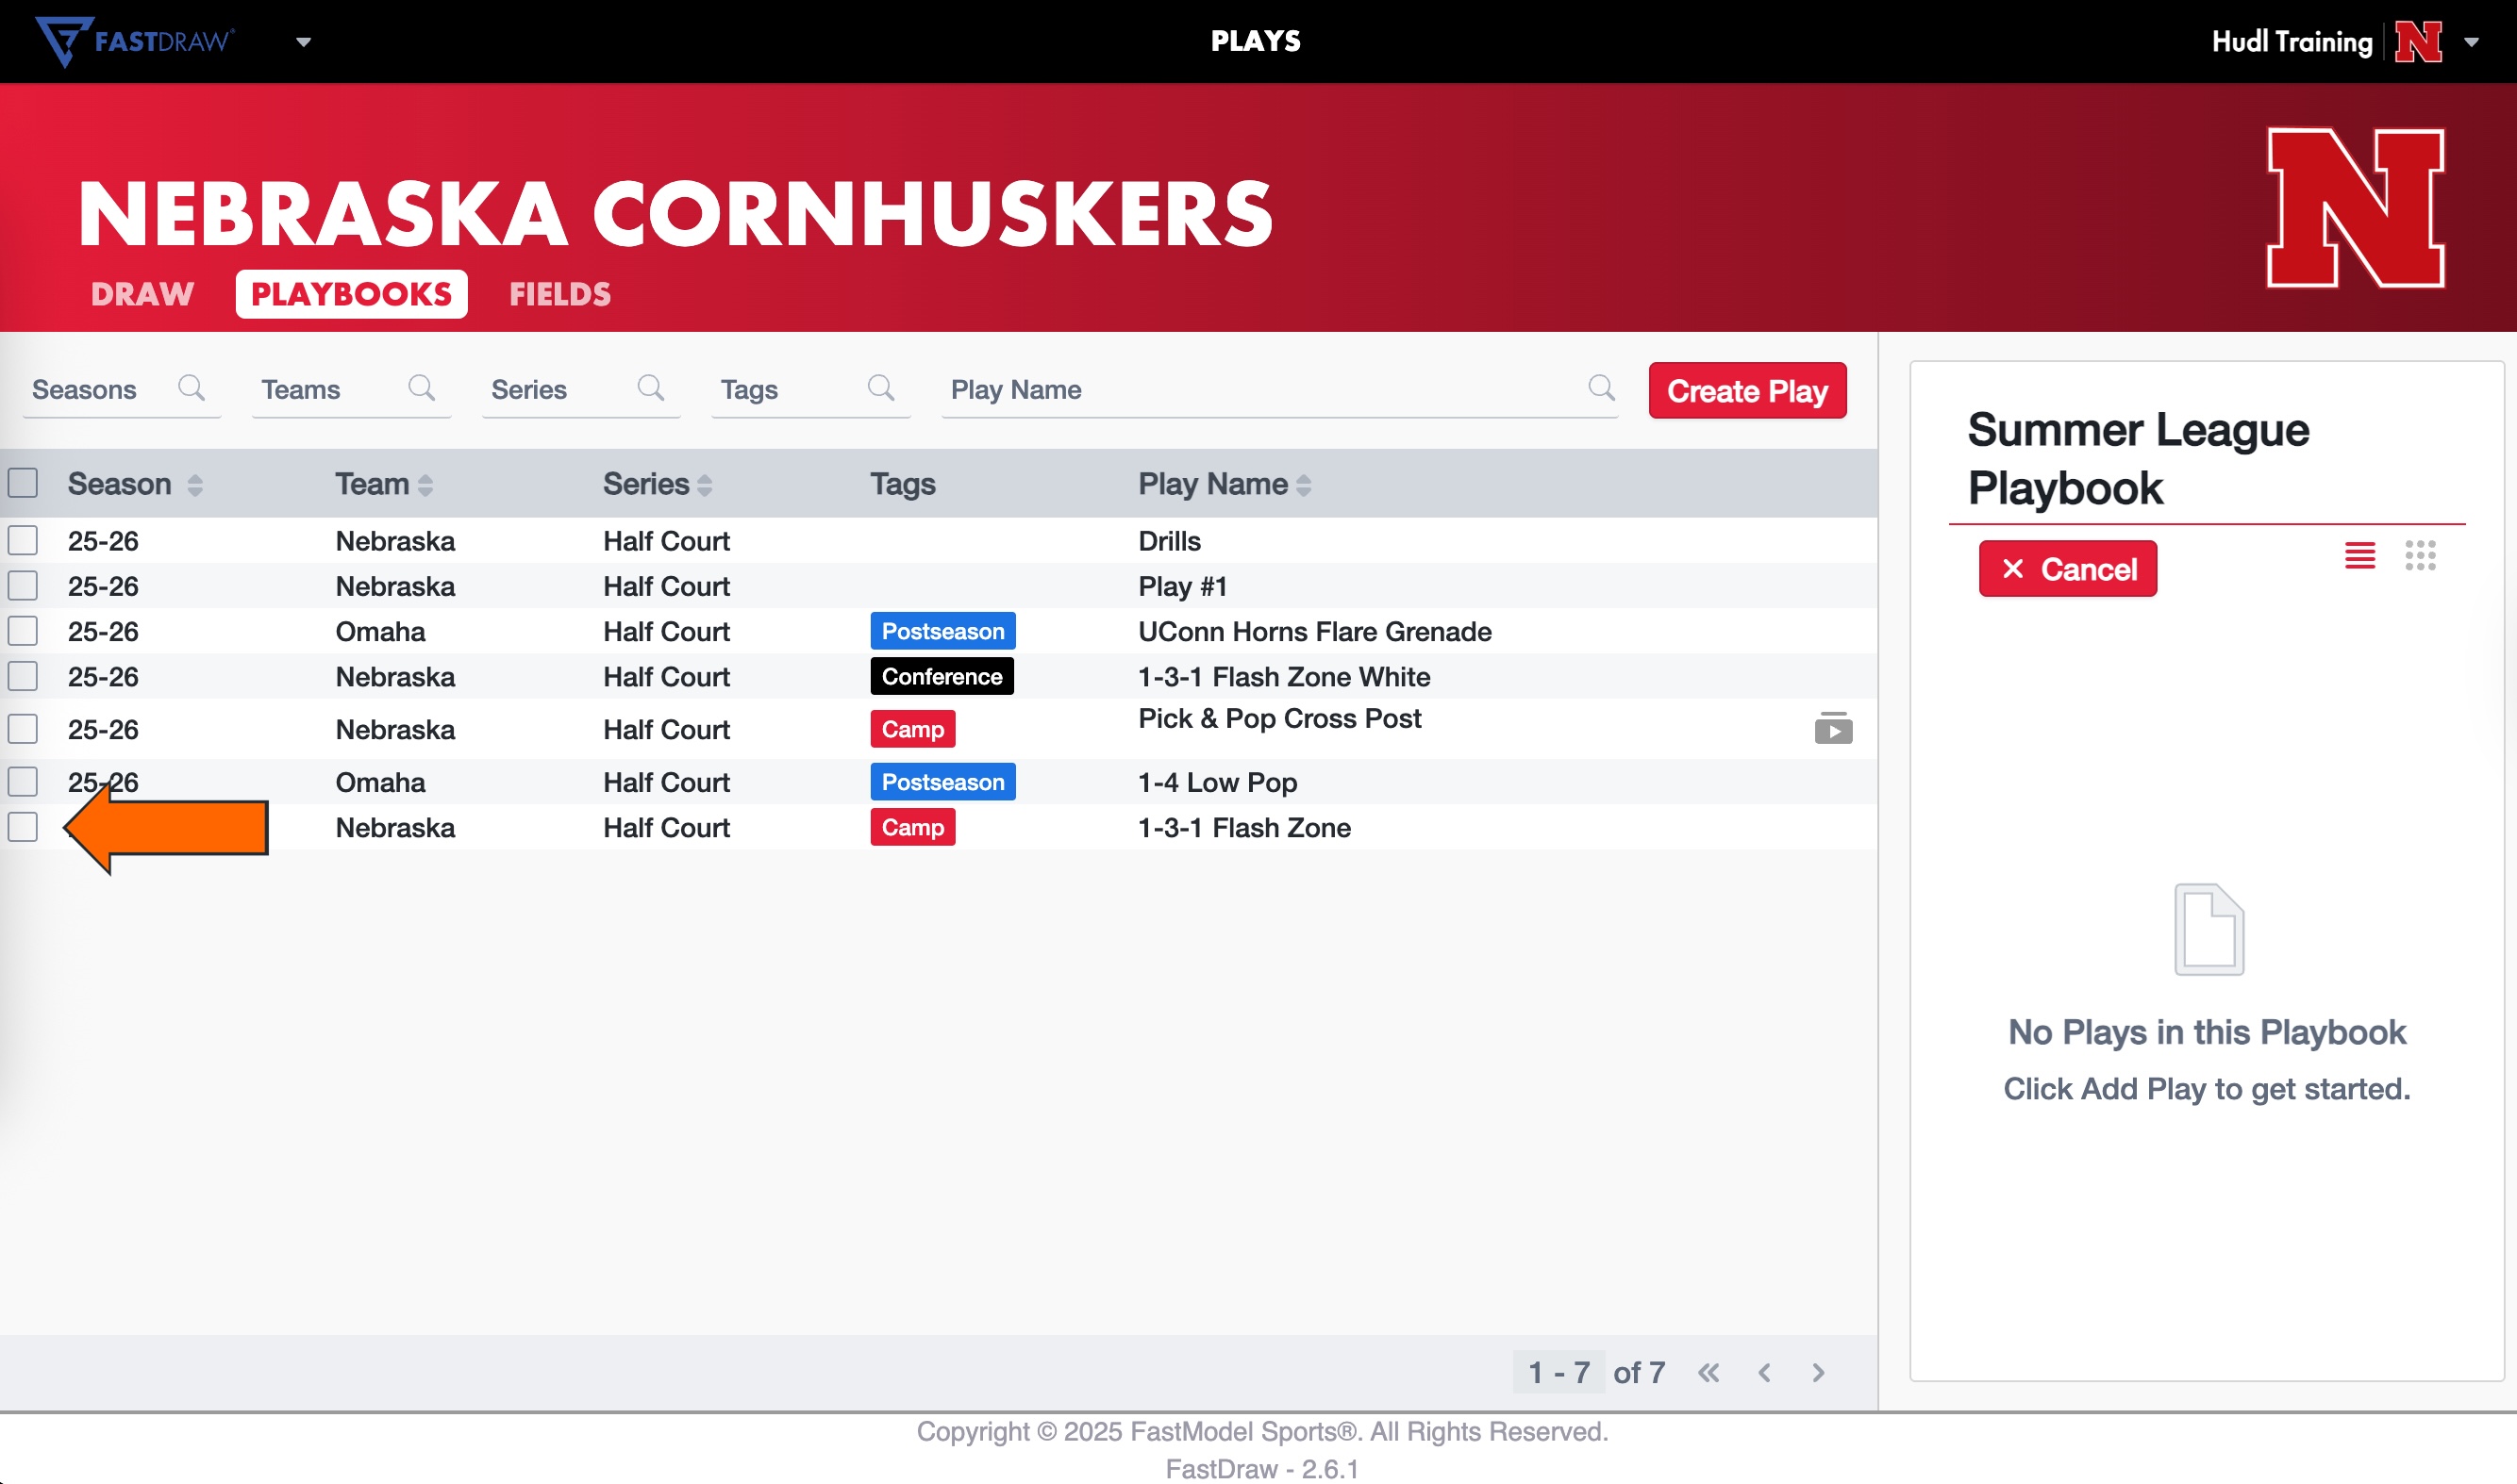The height and width of the screenshot is (1484, 2517).
Task: Click the Seasons search magnifier icon
Action: [192, 388]
